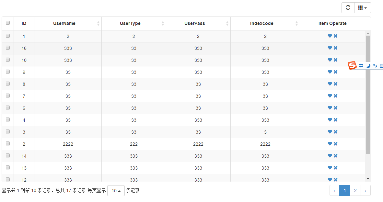Go to page 2
This screenshot has width=383, height=202.
click(x=355, y=190)
